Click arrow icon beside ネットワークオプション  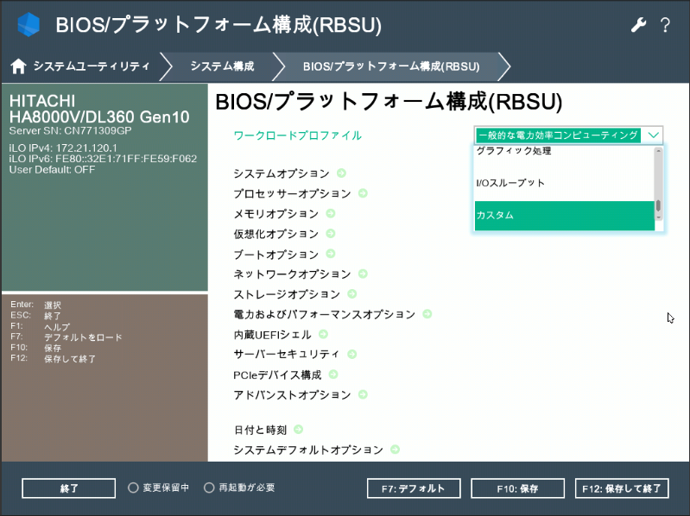(x=363, y=274)
